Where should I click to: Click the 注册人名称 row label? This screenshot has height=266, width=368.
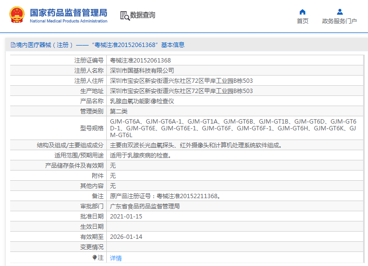pos(89,70)
